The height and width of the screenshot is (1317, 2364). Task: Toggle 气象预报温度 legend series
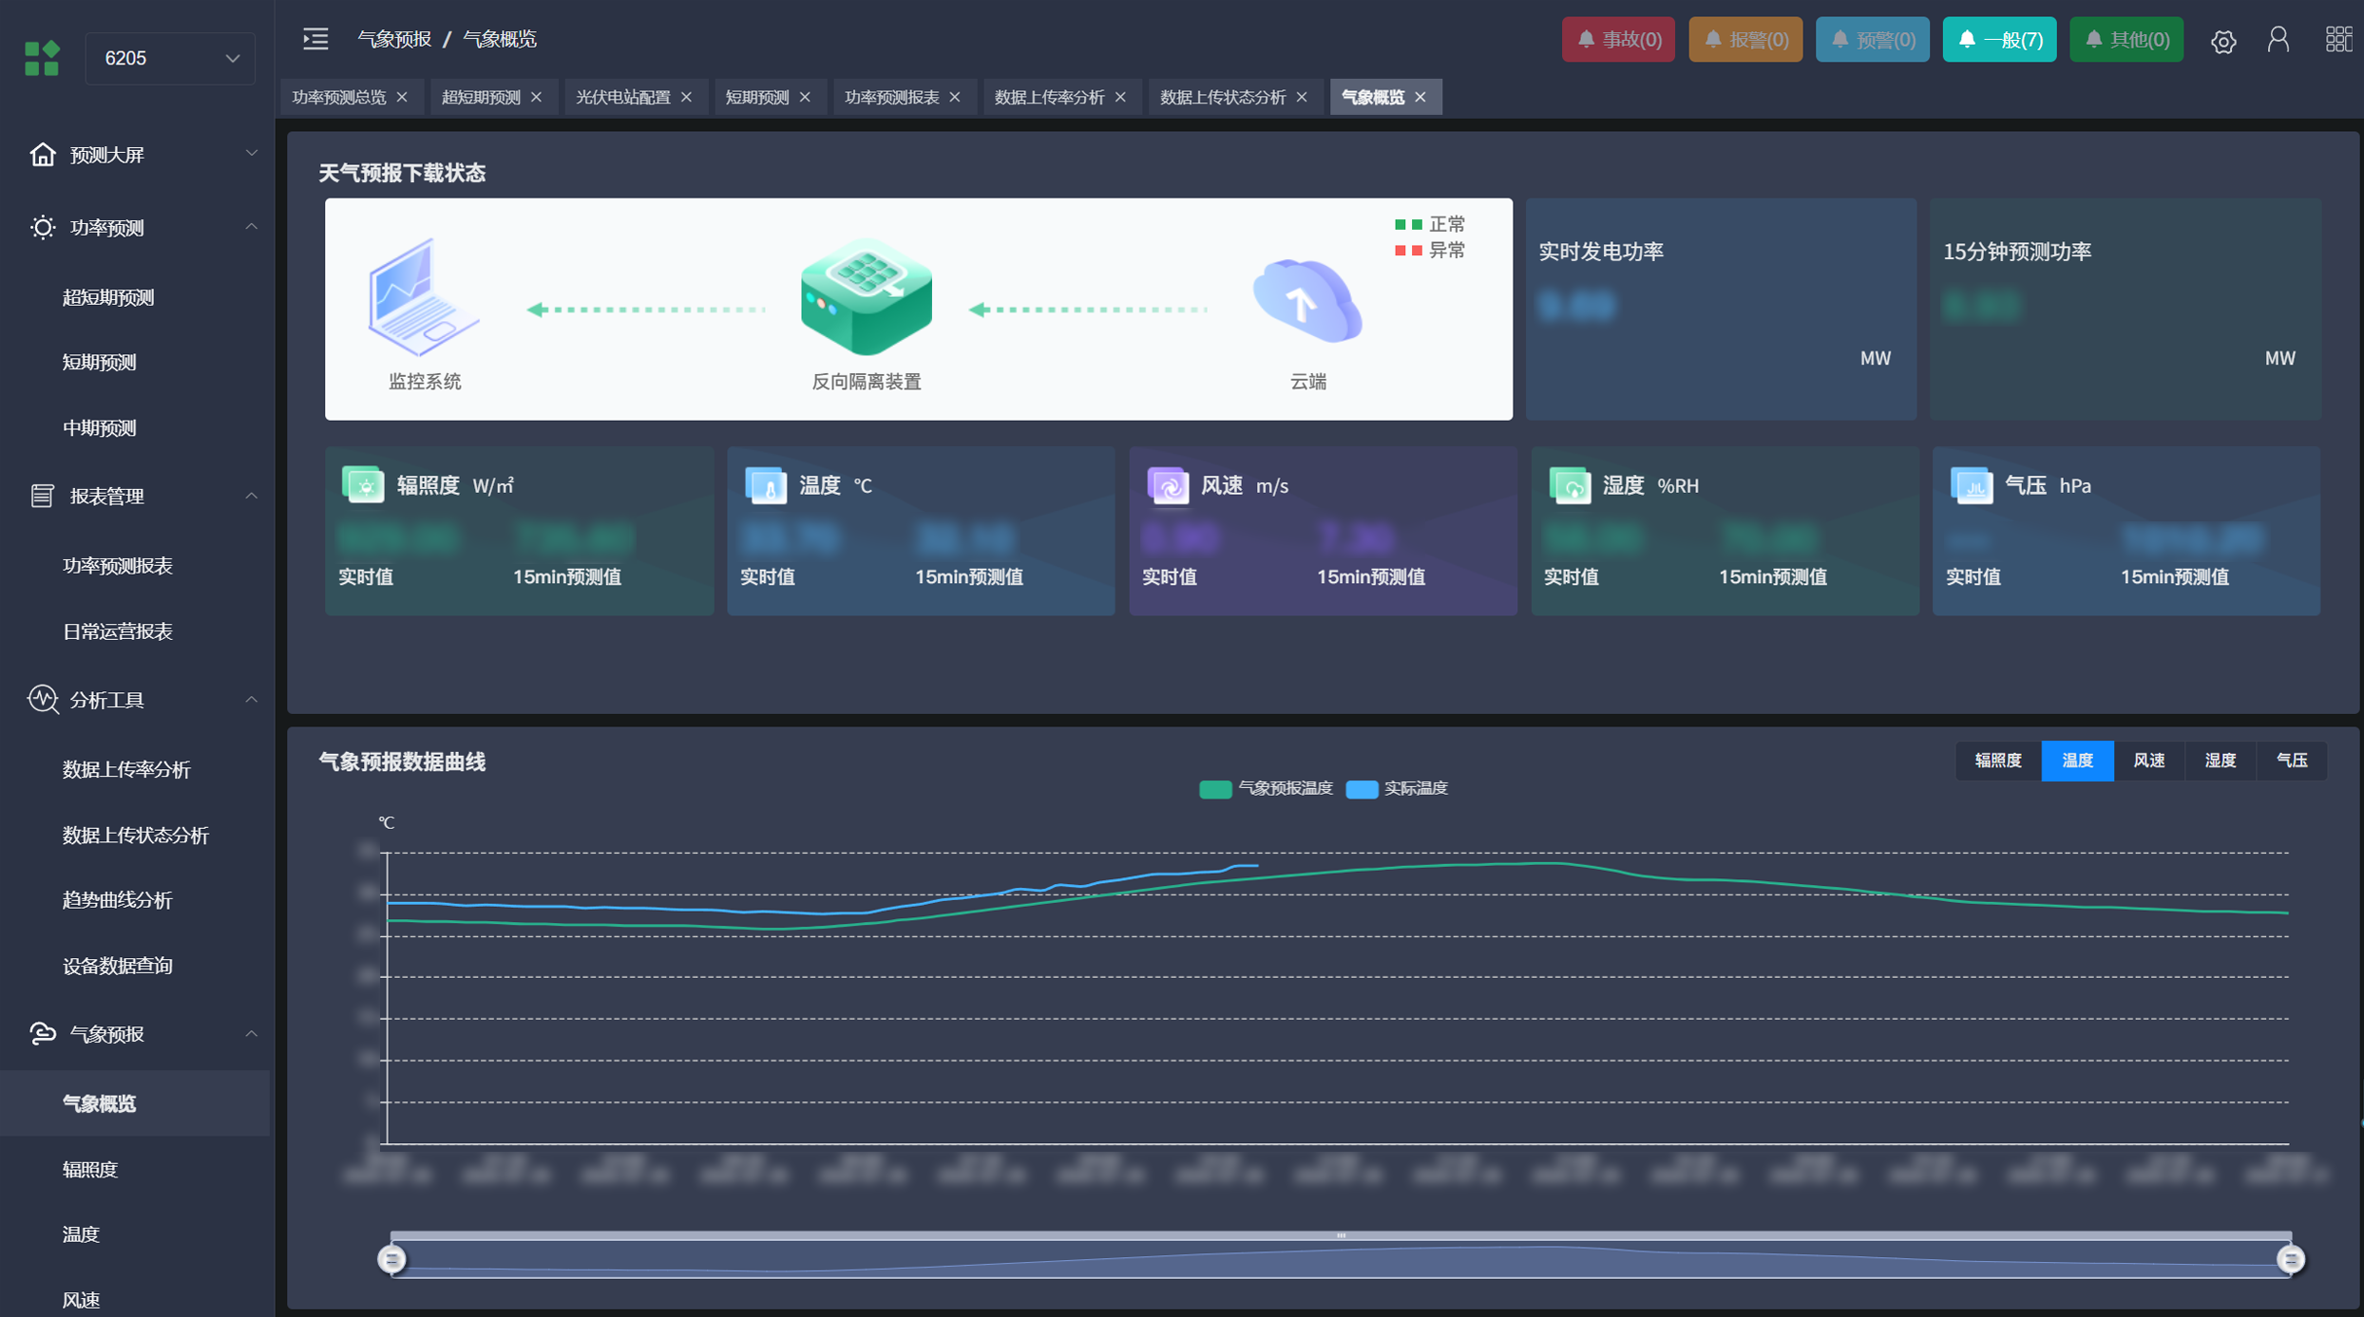click(1266, 788)
